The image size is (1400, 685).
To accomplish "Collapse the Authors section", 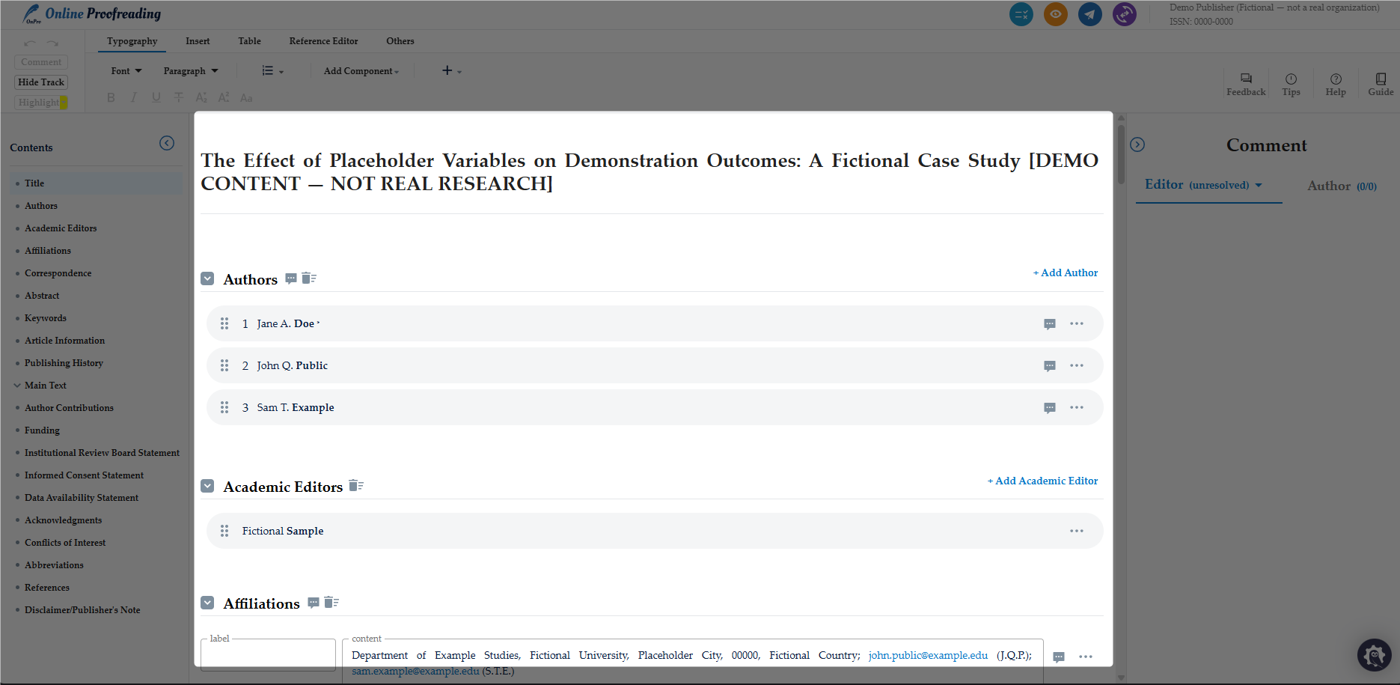I will (x=207, y=278).
